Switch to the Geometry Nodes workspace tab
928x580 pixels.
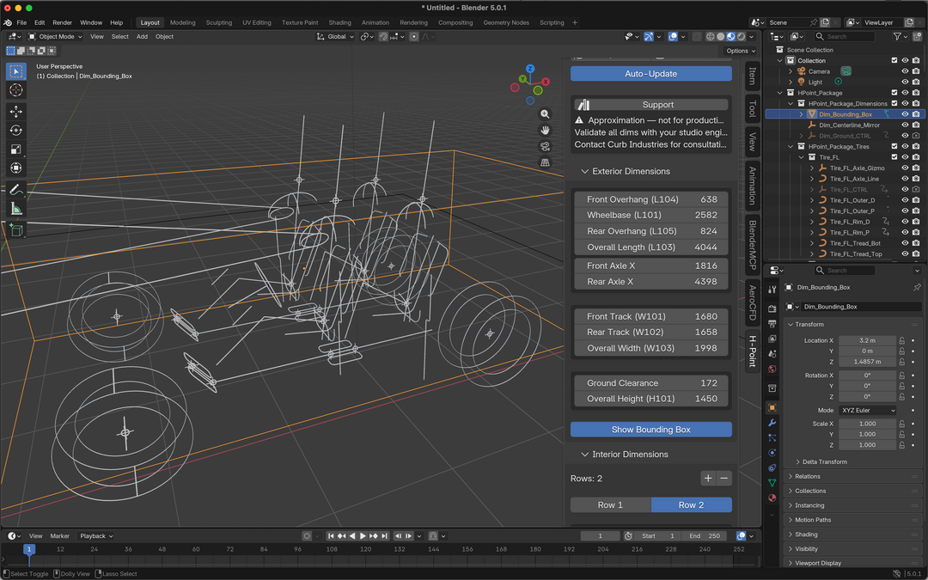pos(506,22)
